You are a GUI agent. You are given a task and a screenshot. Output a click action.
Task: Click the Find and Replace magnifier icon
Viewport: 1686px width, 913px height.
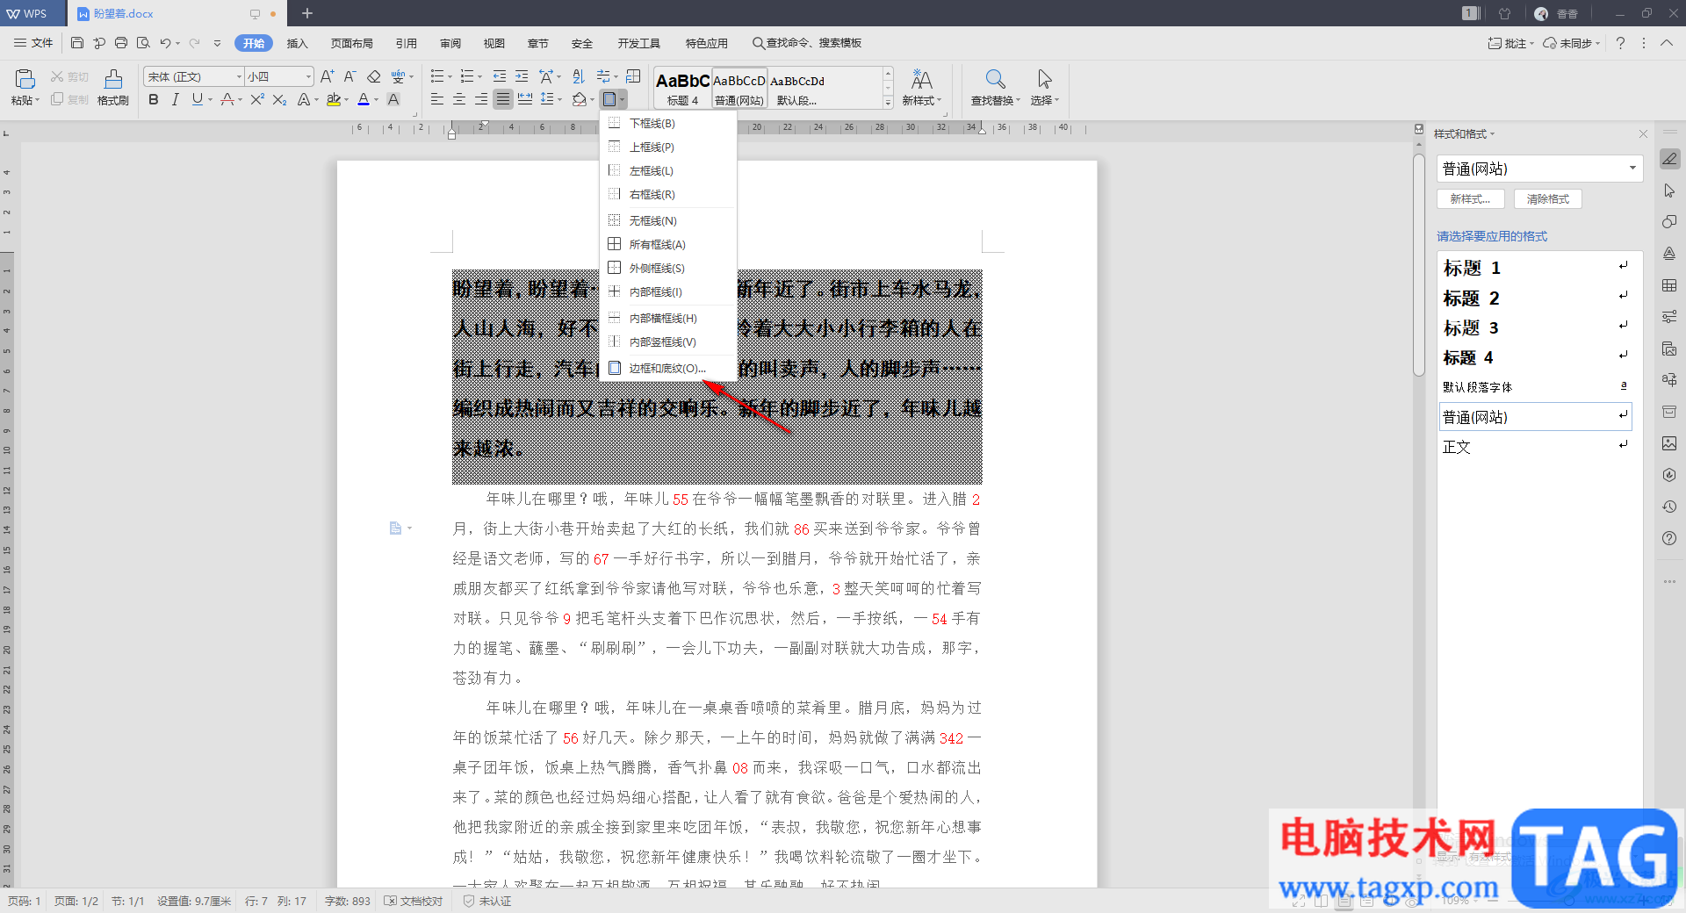pos(995,79)
